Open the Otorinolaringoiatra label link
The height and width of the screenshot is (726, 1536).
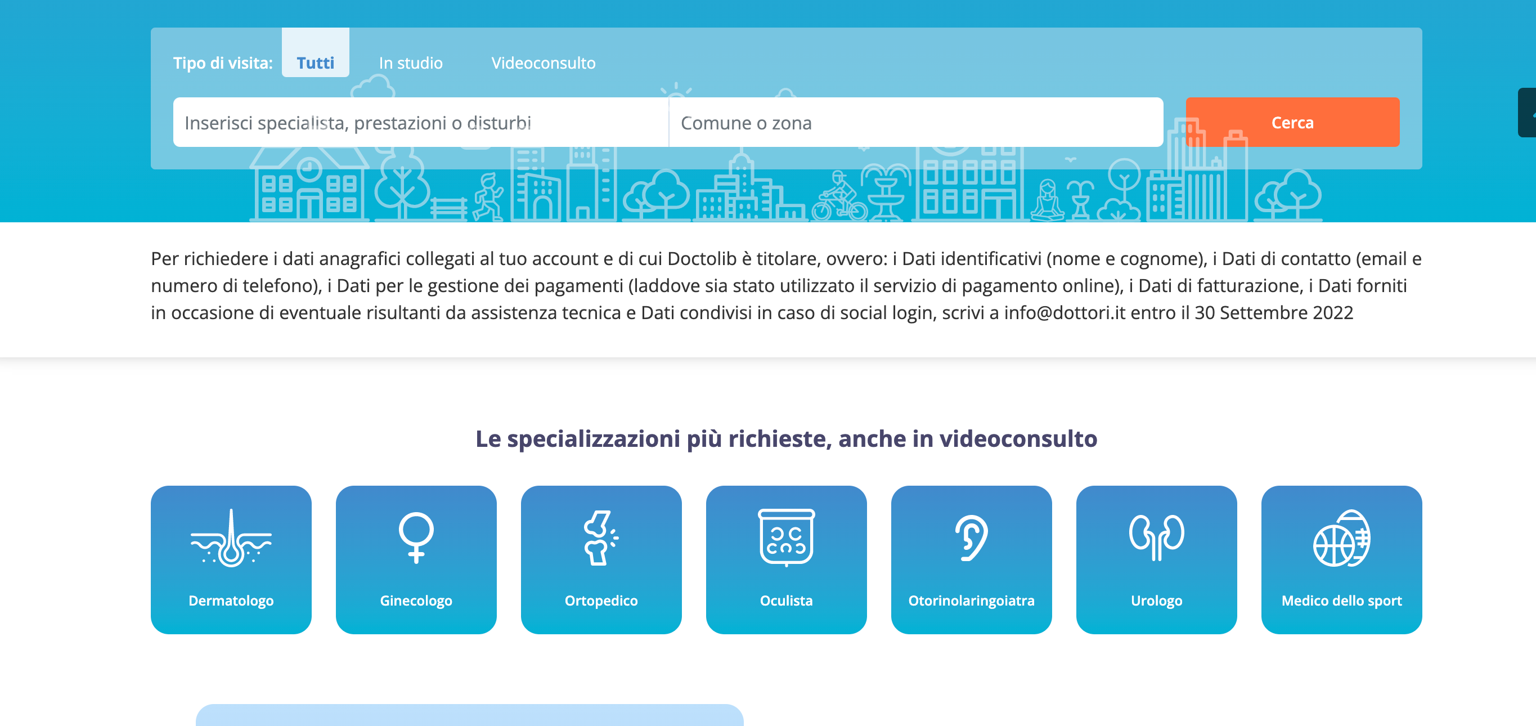(971, 600)
